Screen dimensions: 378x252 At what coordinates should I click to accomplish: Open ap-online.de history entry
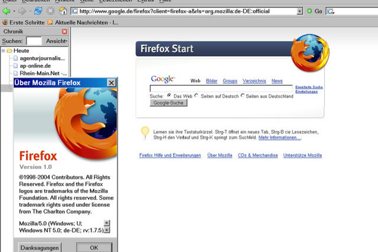pyautogui.click(x=35, y=66)
